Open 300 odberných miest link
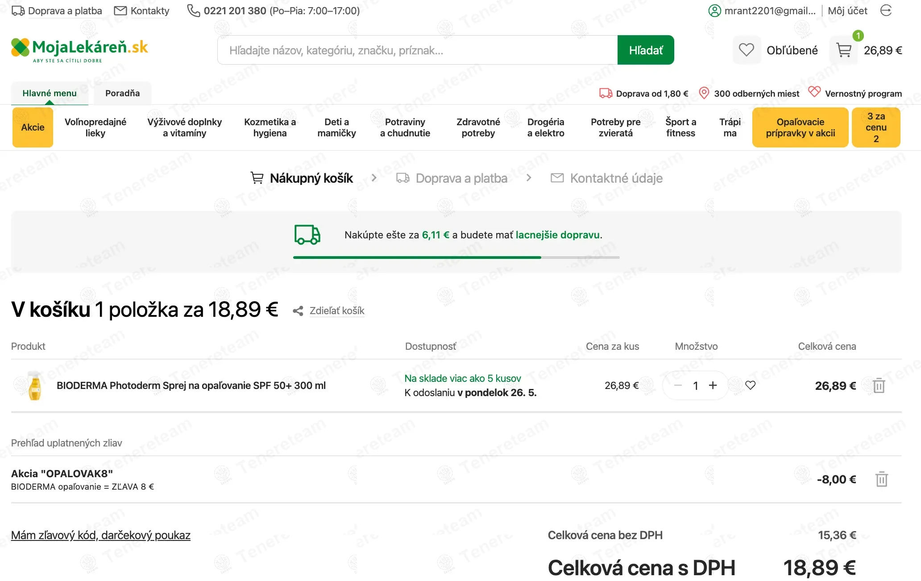The width and height of the screenshot is (921, 581). [756, 94]
